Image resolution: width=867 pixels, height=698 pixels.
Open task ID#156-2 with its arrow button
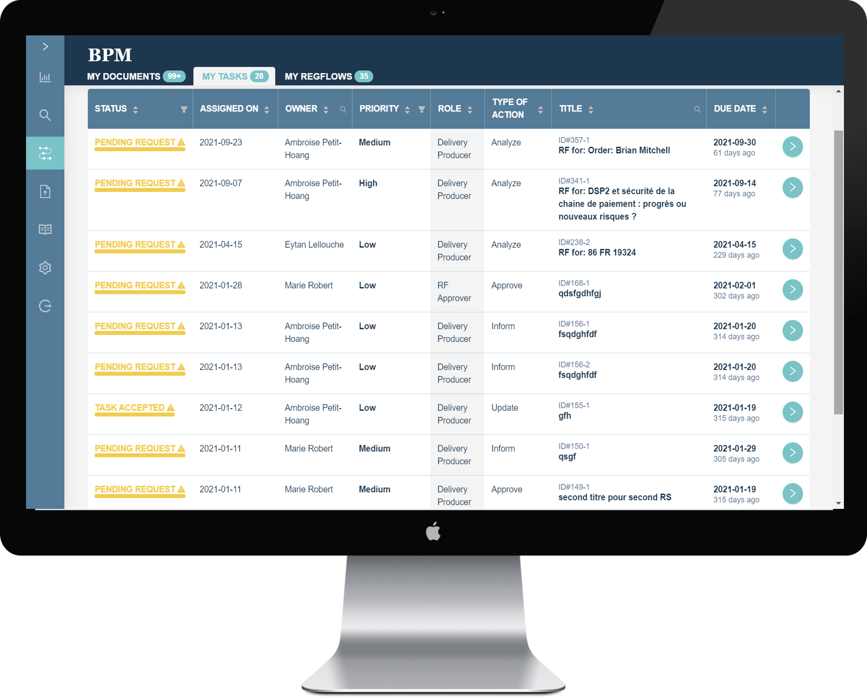pyautogui.click(x=792, y=371)
